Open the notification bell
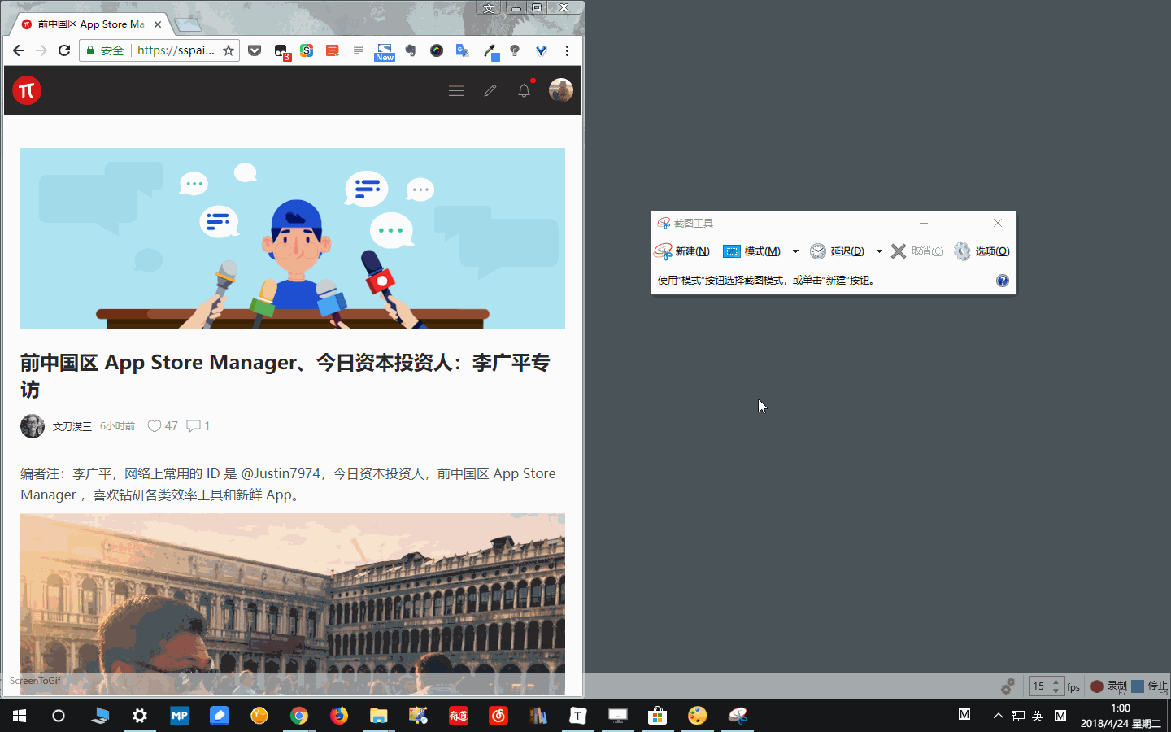The image size is (1171, 732). pos(525,90)
